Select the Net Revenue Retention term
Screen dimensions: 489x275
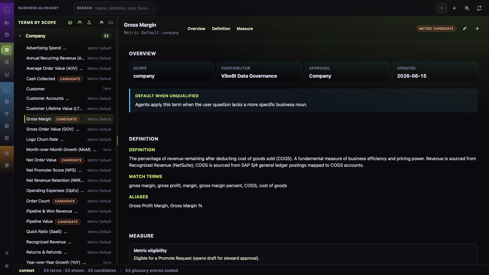(x=69, y=180)
